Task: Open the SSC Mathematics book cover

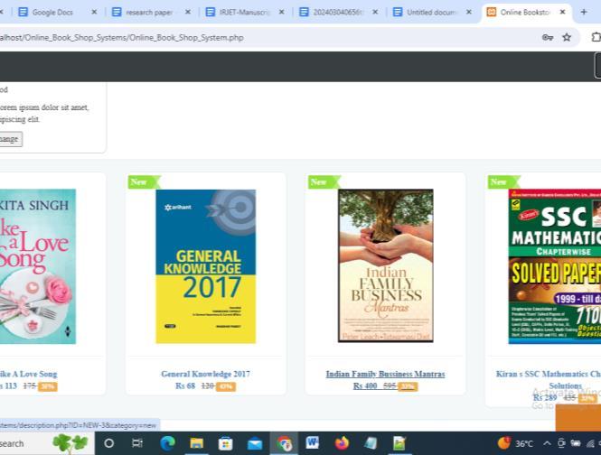Action: [555, 266]
